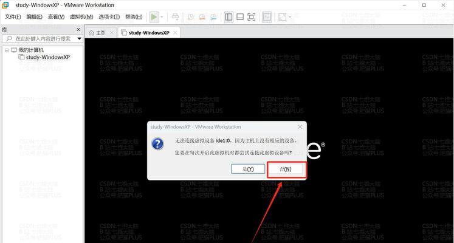Image resolution: width=454 pixels, height=243 pixels.
Task: Click the send Ctrl+Alt+Del toolbar icon
Action: [176, 17]
